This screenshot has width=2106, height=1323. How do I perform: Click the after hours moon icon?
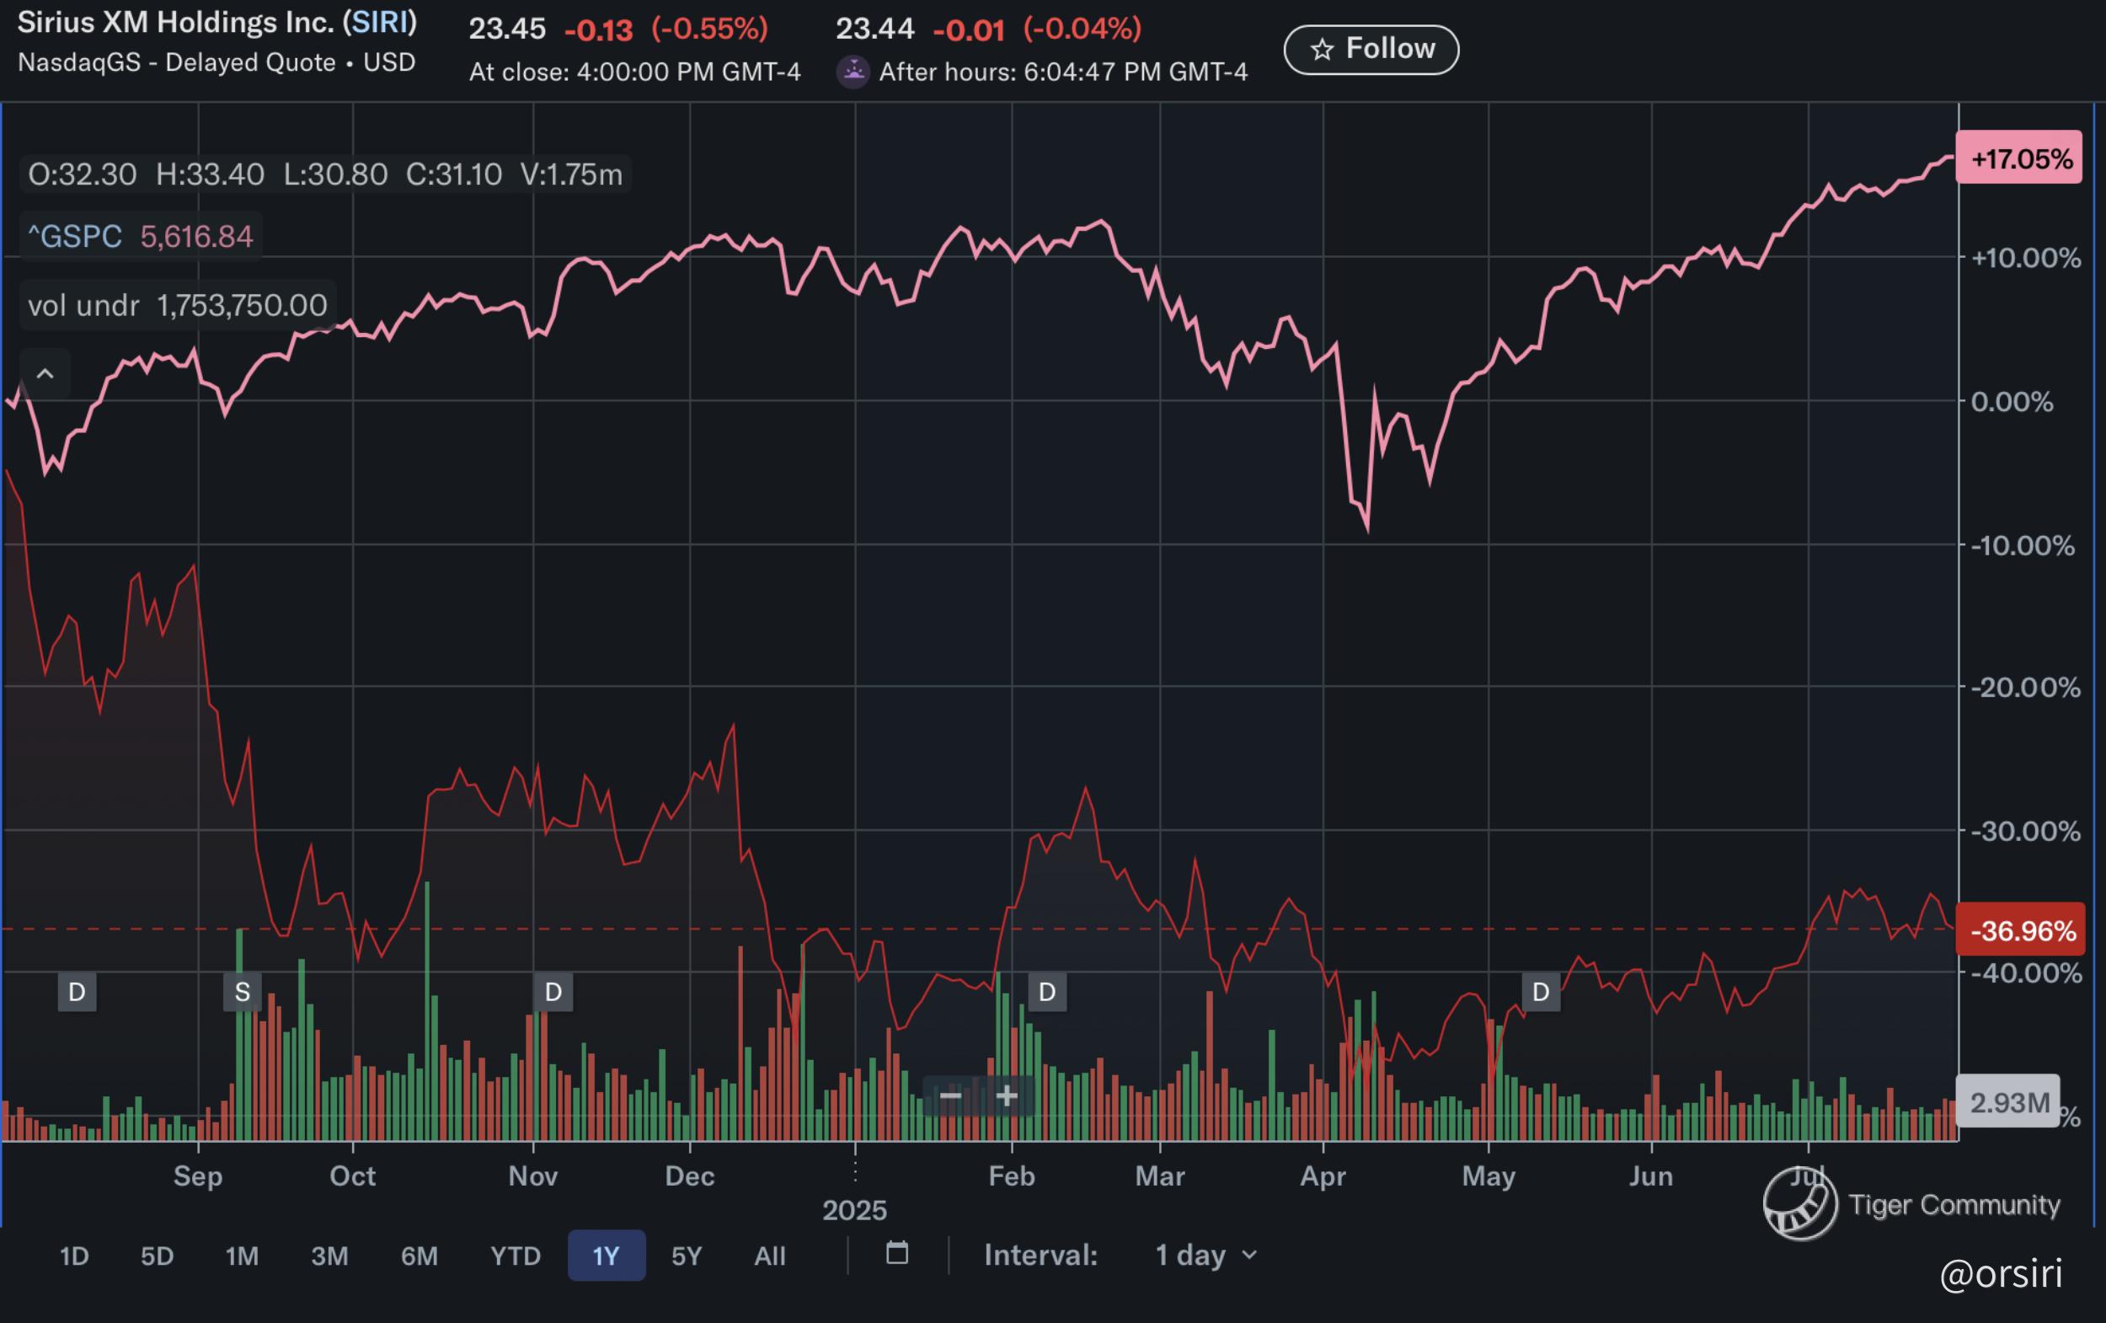pyautogui.click(x=853, y=71)
